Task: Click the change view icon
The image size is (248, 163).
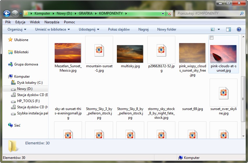Action: [x=213, y=29]
